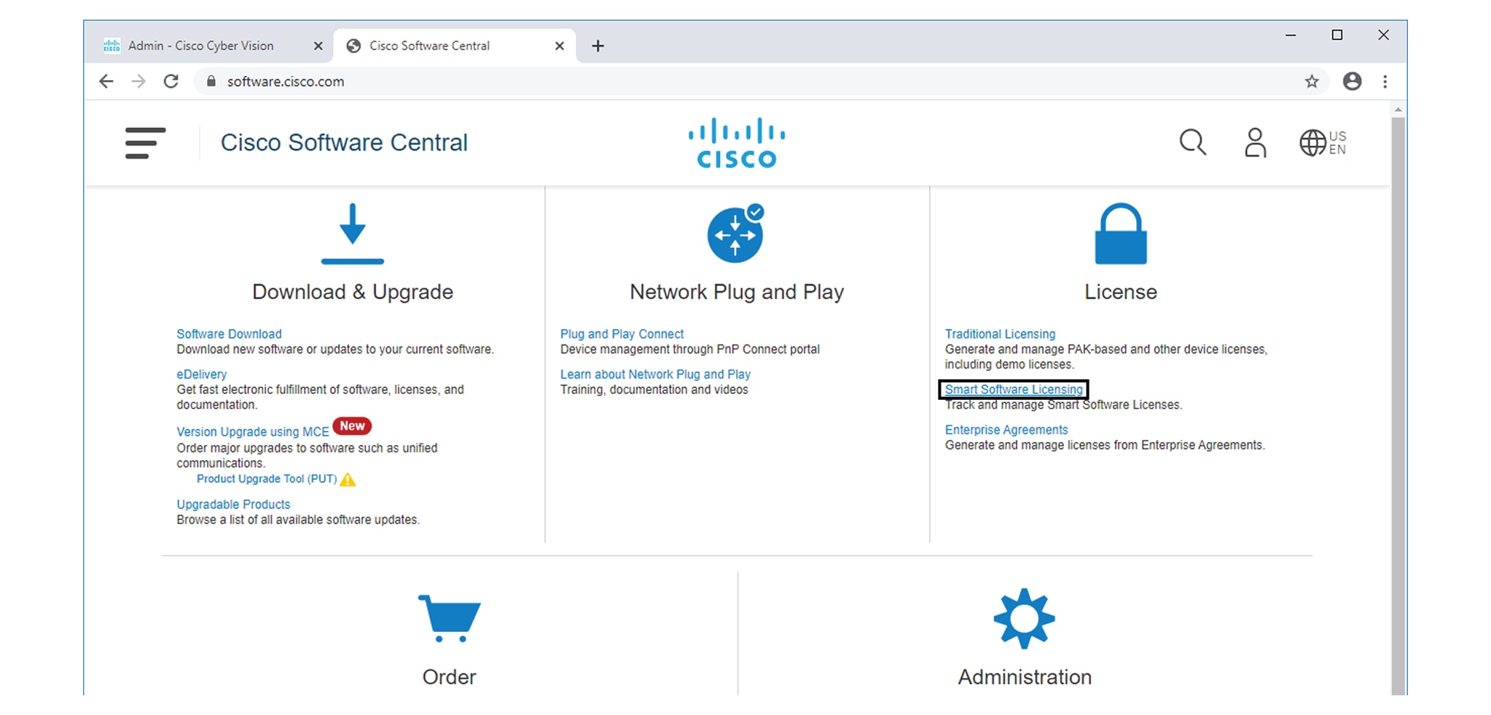Close the Cisco Software Central tab
Image resolution: width=1491 pixels, height=715 pixels.
[x=560, y=46]
